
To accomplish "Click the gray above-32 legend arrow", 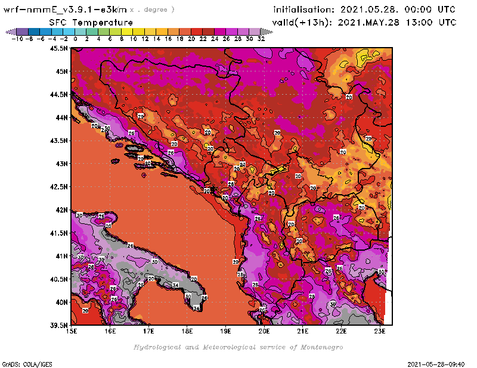I will click(x=266, y=32).
